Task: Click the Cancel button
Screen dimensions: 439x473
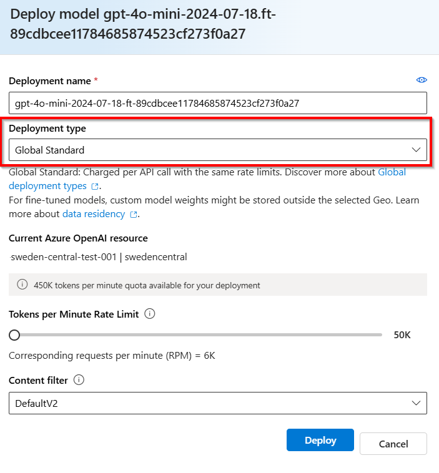Action: (393, 444)
